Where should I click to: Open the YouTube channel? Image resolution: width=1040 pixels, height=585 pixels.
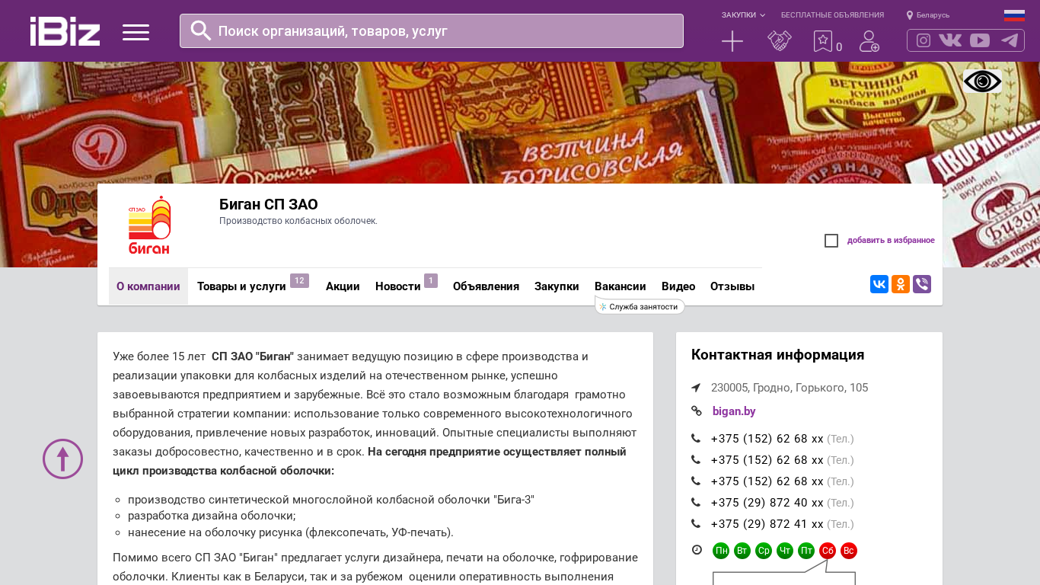980,40
